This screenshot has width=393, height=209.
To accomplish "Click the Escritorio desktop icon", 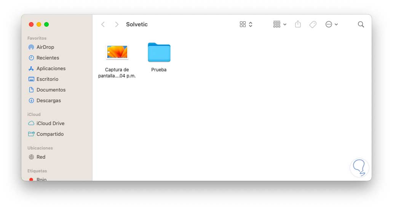I will 31,79.
